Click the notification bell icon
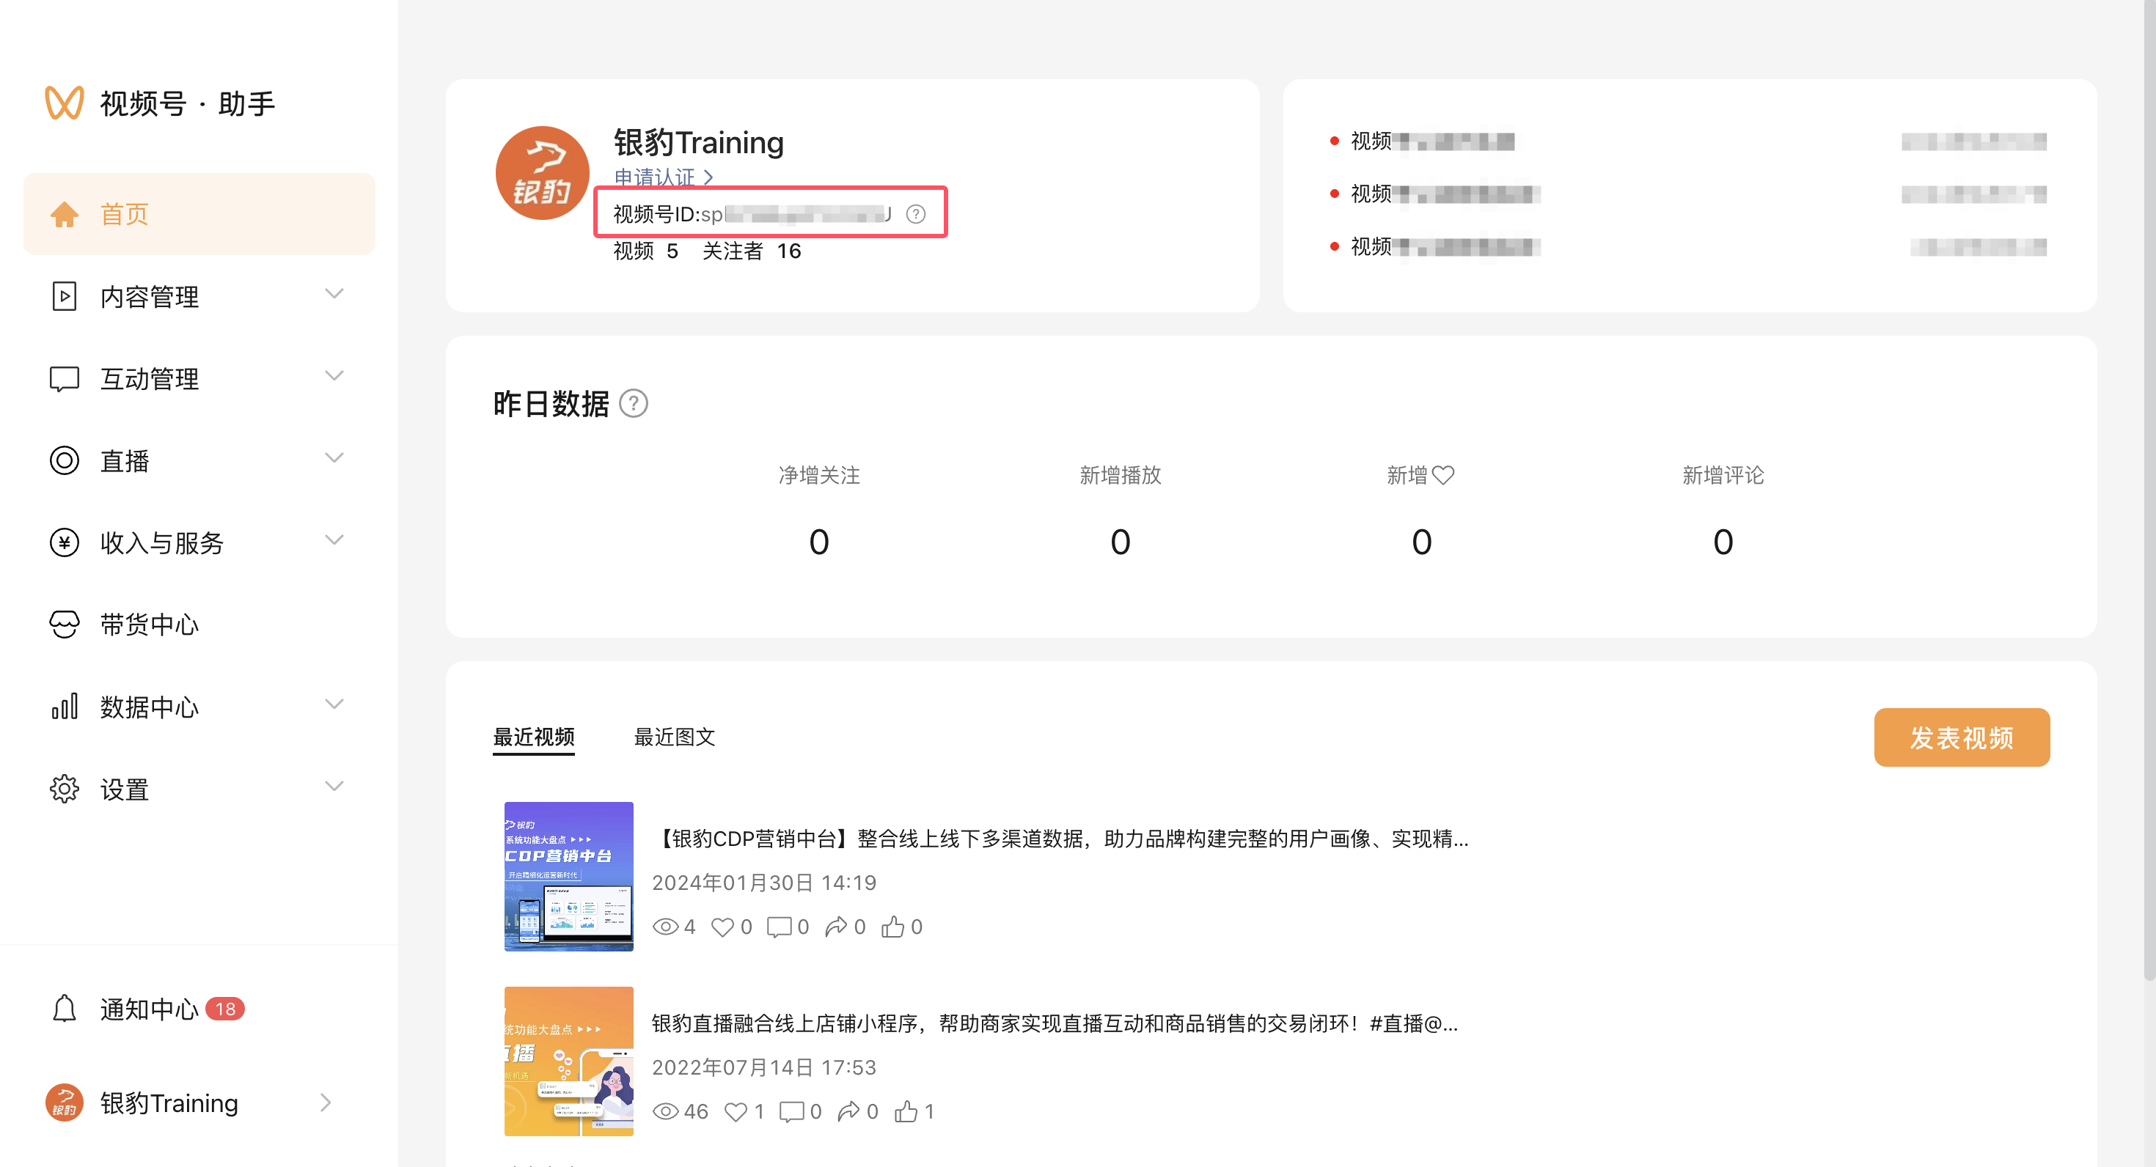This screenshot has width=2156, height=1167. pyautogui.click(x=65, y=1009)
